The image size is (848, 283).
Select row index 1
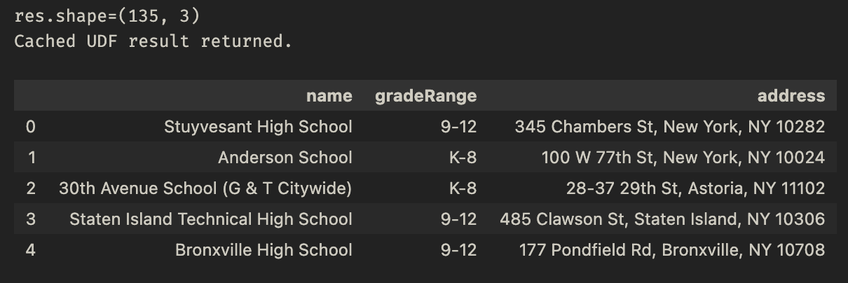coord(31,158)
